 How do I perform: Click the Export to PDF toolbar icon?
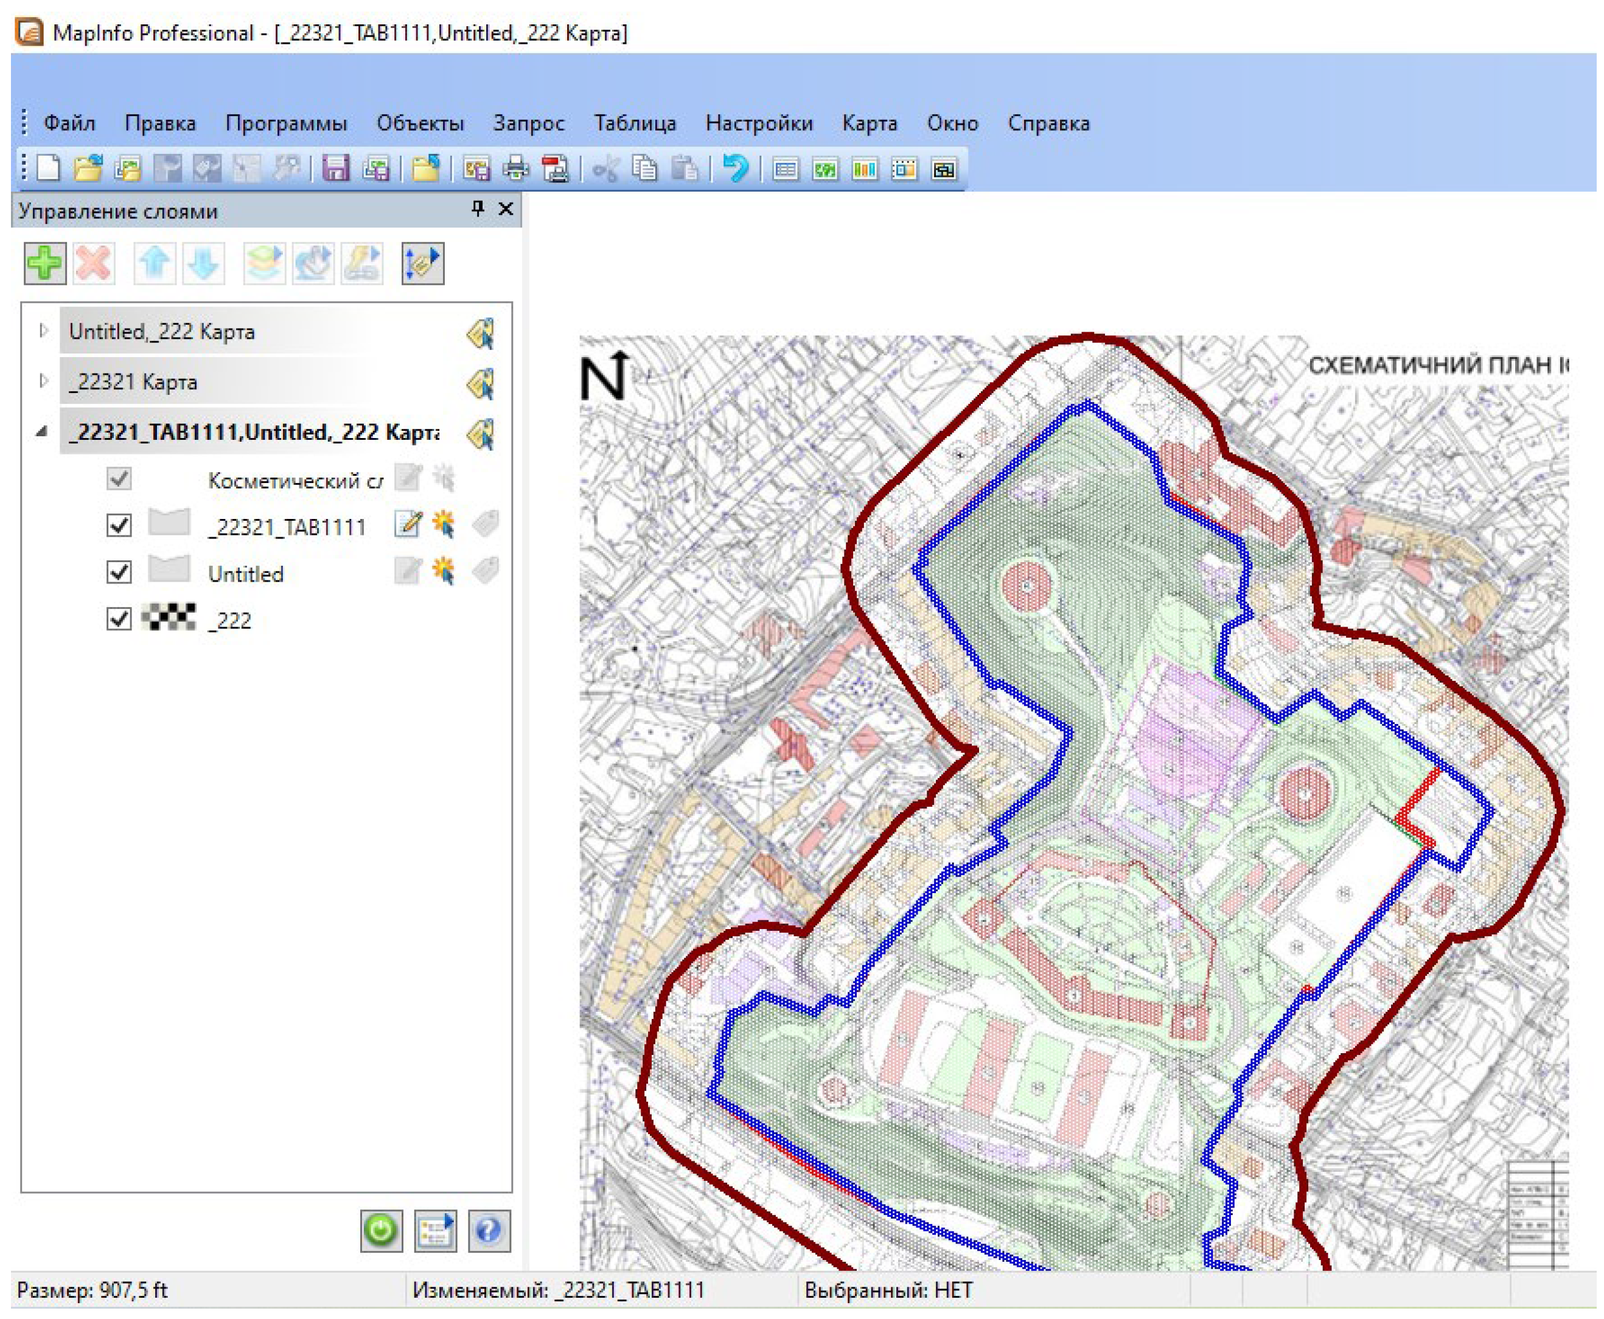(556, 168)
